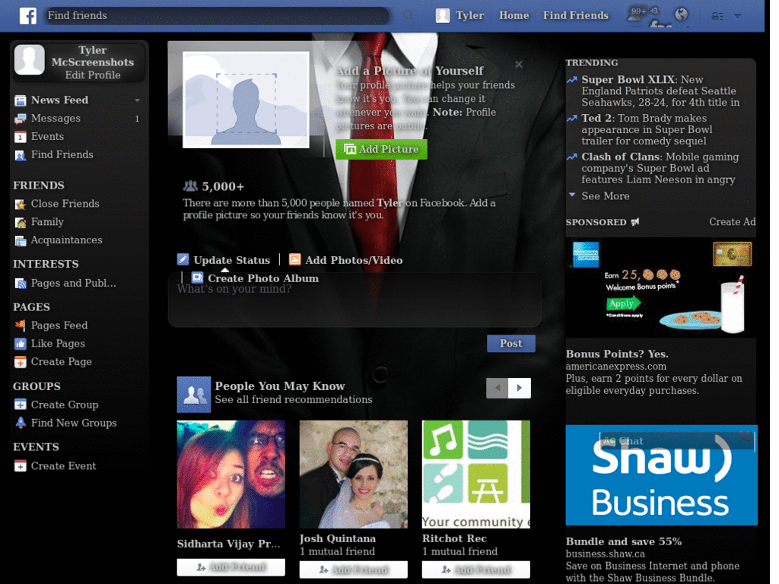Open Tyler profile link in top bar
The image size is (779, 584).
coord(469,15)
